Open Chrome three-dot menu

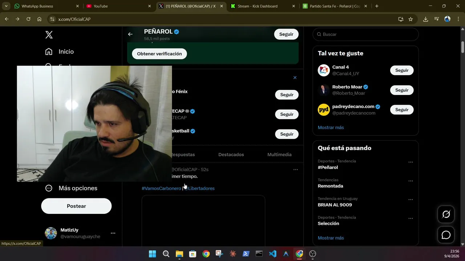[458, 19]
